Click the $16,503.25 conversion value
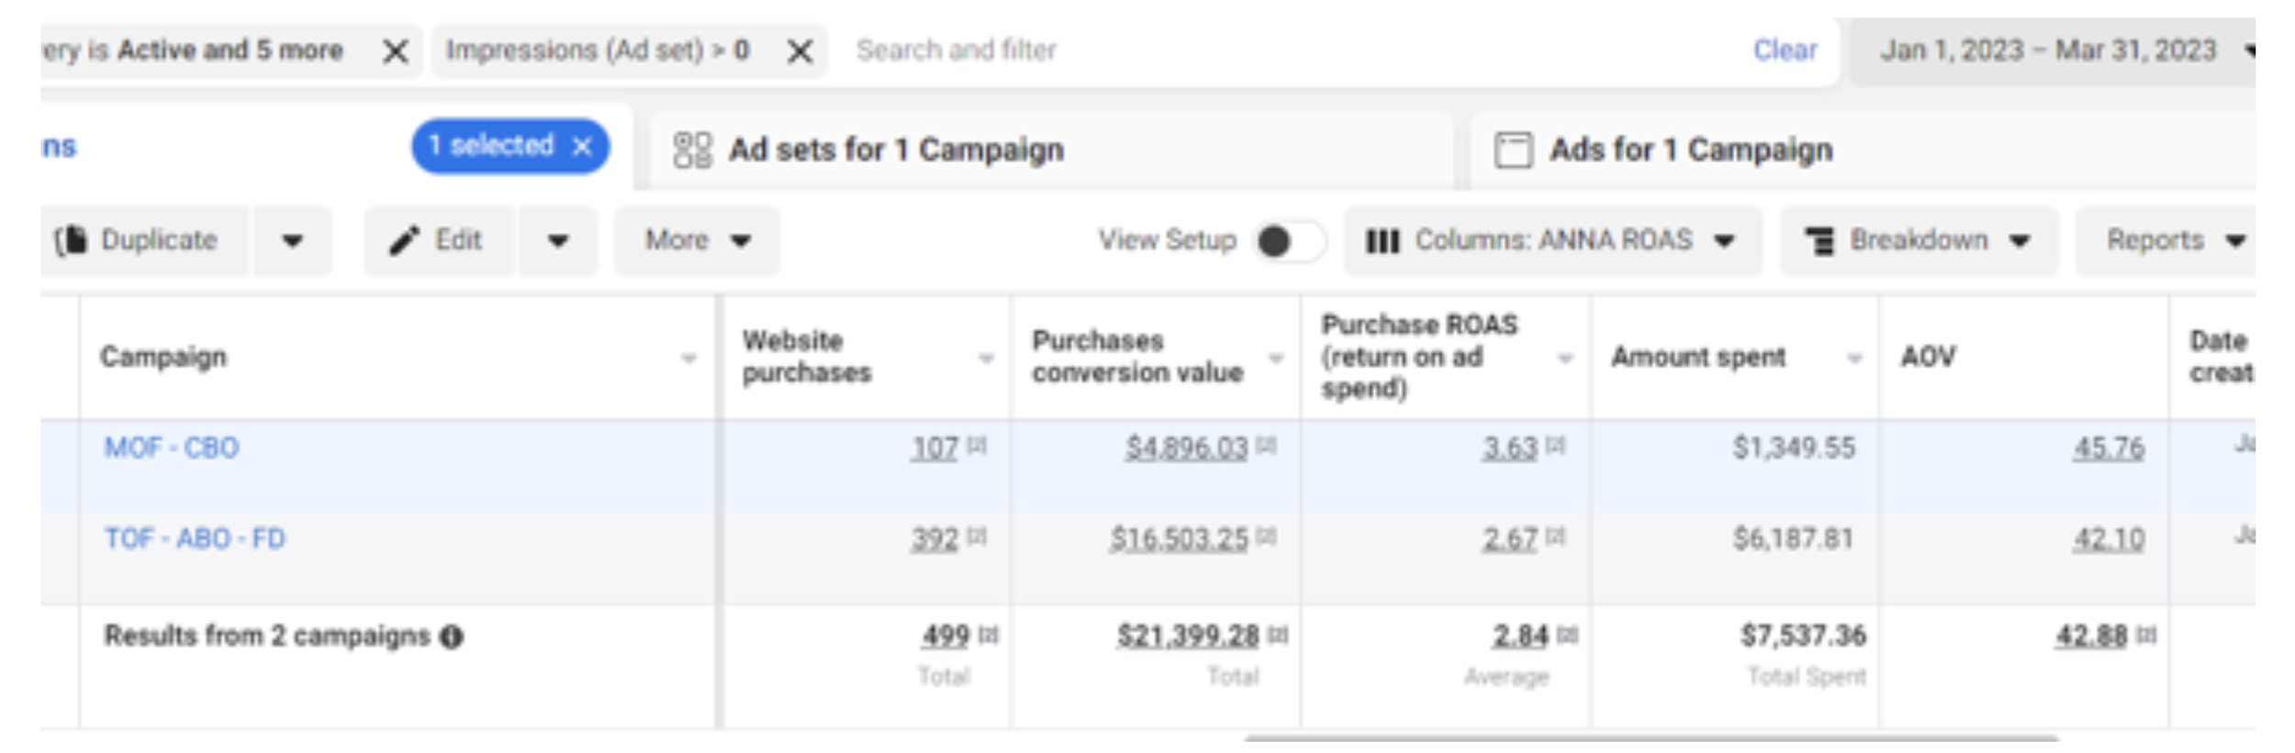The width and height of the screenshot is (2295, 753). (1179, 538)
